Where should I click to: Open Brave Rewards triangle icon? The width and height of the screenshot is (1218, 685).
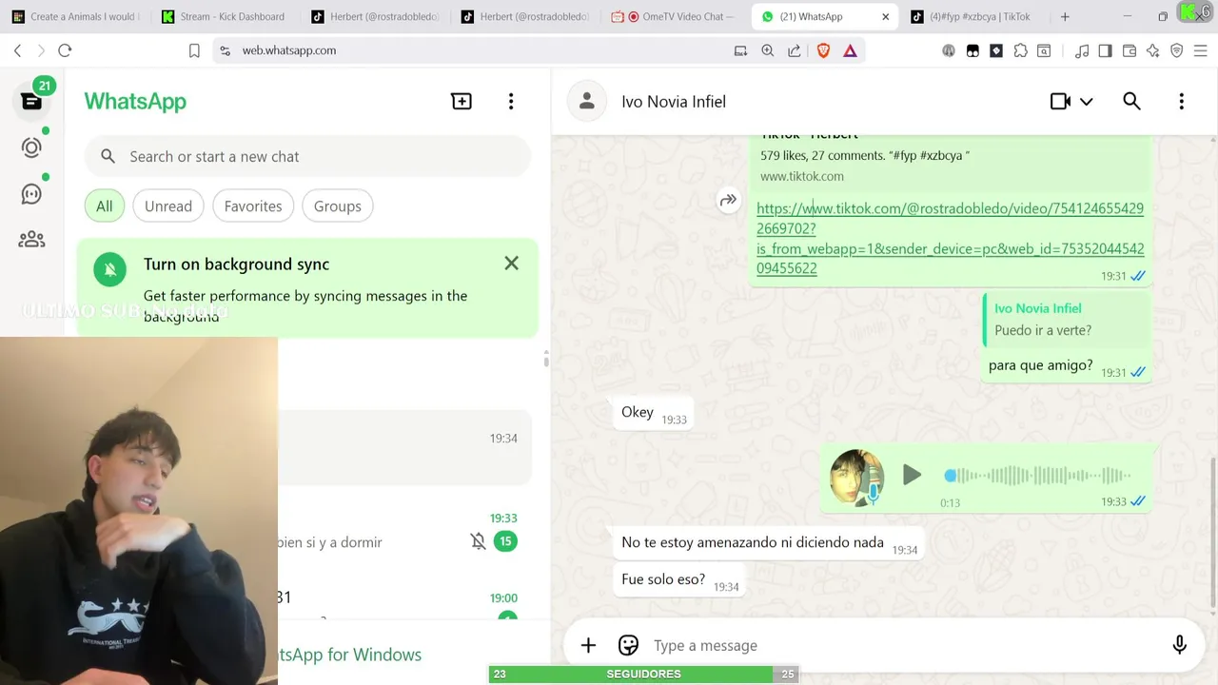(x=850, y=50)
